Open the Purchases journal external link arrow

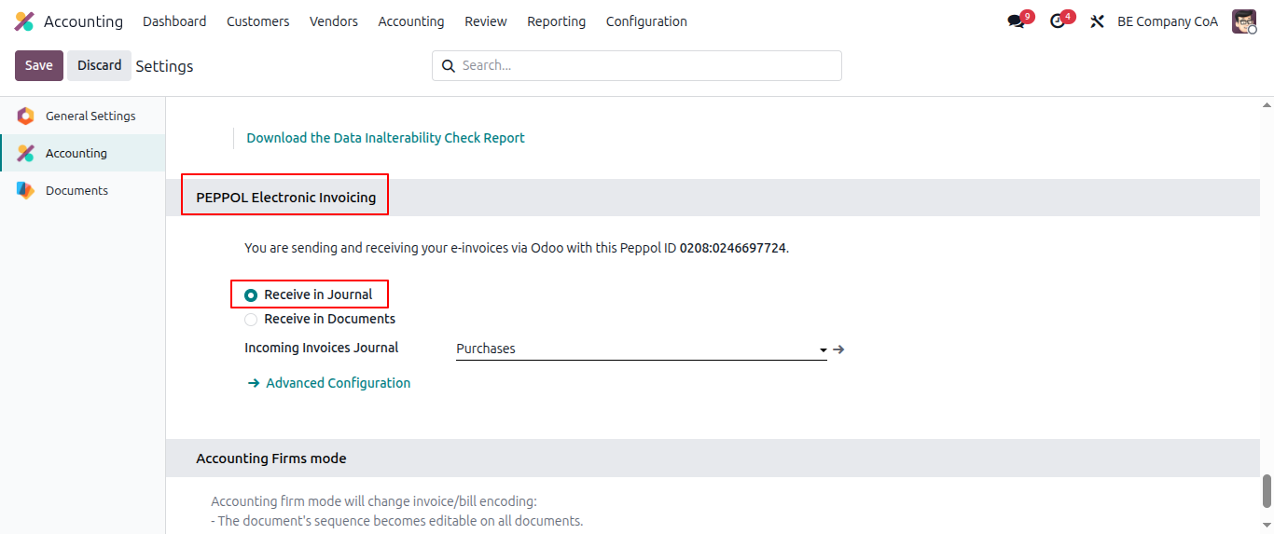click(x=838, y=349)
